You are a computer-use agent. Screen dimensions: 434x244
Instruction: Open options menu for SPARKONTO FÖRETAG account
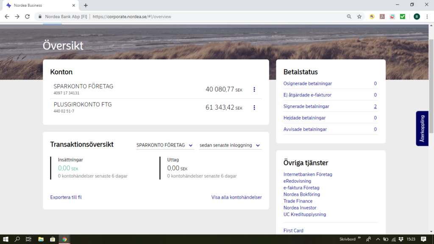pyautogui.click(x=254, y=89)
